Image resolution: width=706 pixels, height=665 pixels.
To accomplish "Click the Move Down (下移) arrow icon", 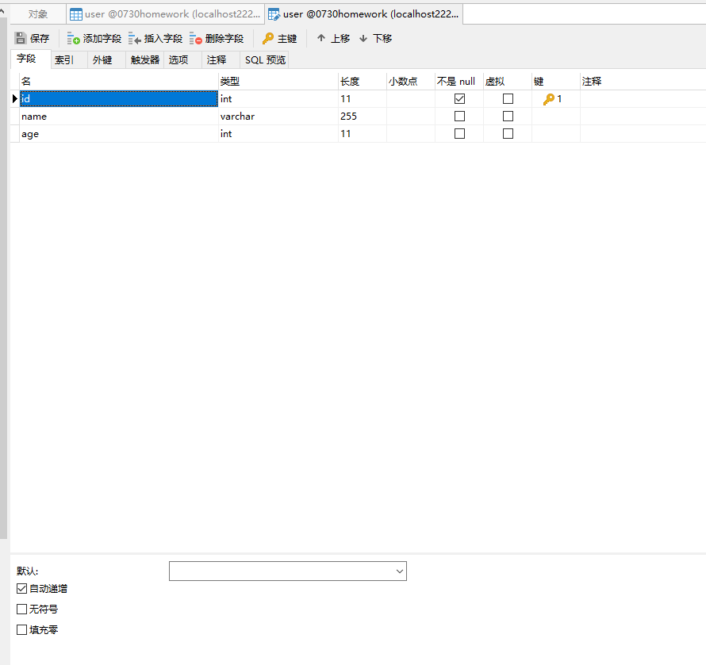I will [363, 39].
